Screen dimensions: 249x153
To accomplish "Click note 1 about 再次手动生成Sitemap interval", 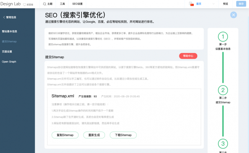I will point(82,110).
